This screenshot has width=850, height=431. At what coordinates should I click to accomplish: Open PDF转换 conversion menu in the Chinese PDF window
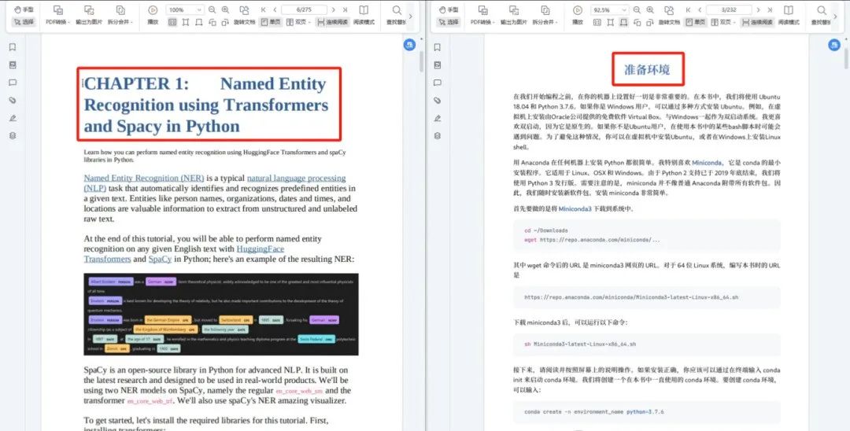pyautogui.click(x=483, y=15)
